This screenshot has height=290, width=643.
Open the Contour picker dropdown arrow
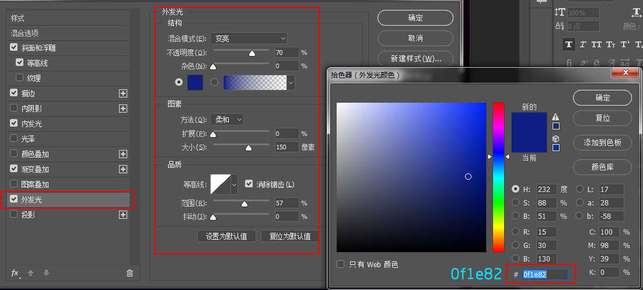[x=234, y=184]
